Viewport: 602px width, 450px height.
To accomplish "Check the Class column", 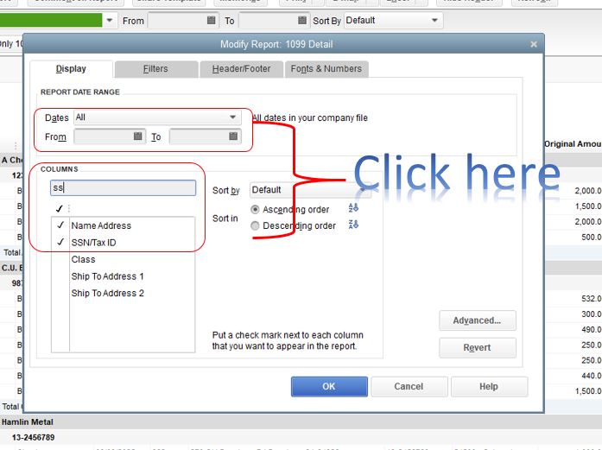I will click(x=60, y=259).
